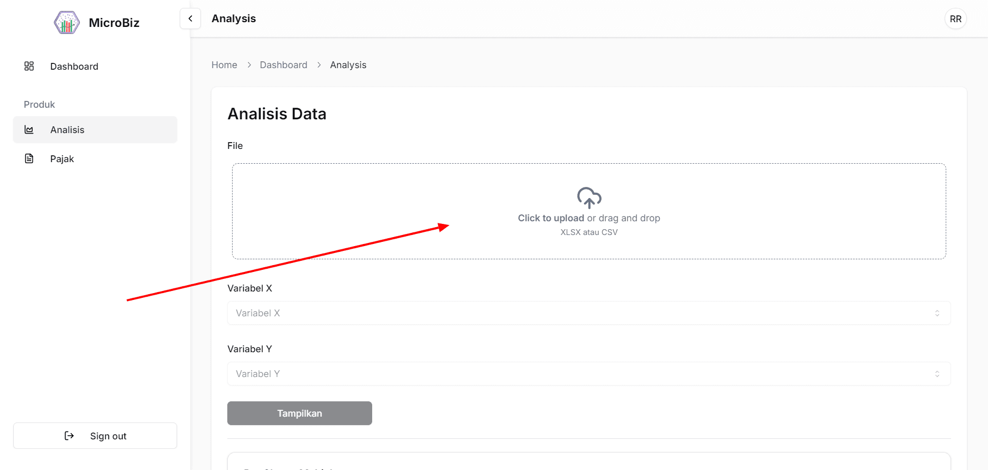Go to Home in breadcrumb
Viewport: 988px width, 470px height.
(224, 65)
